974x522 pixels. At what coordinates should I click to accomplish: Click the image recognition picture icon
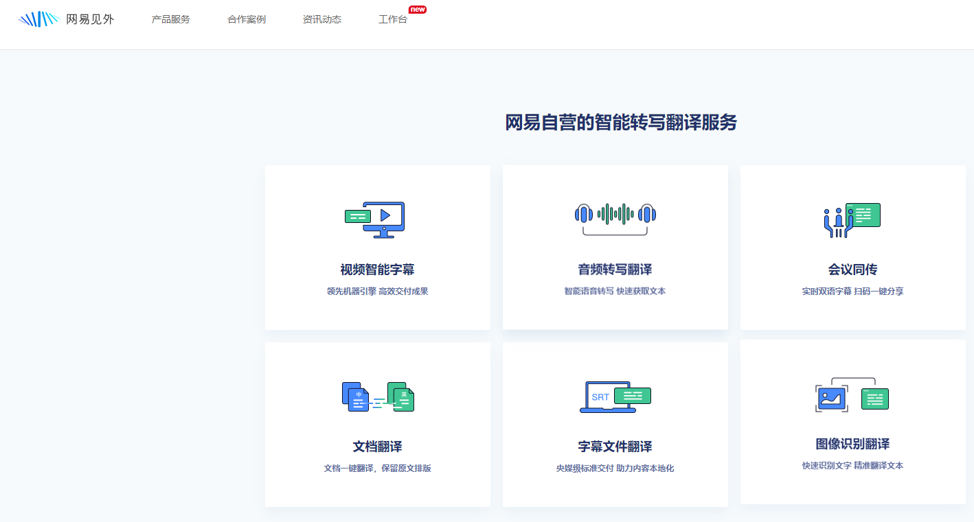tap(852, 395)
